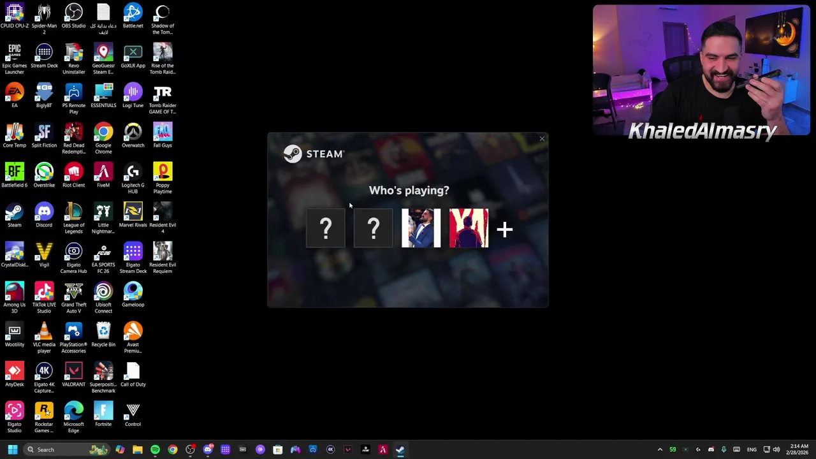Choose the red-background Steam profile avatar
The width and height of the screenshot is (816, 459).
coord(469,228)
